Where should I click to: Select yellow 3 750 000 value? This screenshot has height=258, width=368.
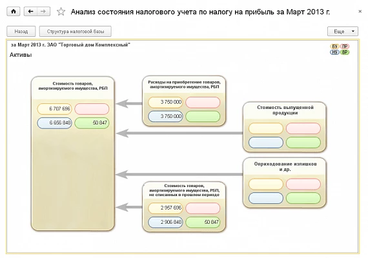165,102
